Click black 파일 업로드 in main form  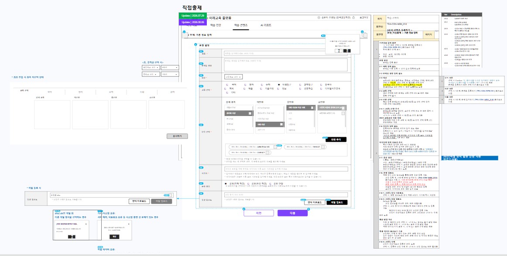pos(336,202)
